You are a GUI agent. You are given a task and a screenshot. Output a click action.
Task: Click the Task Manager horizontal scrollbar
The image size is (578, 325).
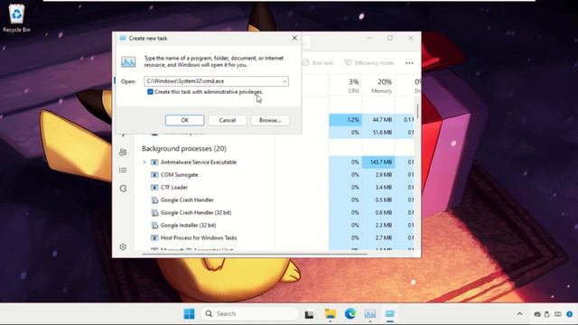(255, 254)
